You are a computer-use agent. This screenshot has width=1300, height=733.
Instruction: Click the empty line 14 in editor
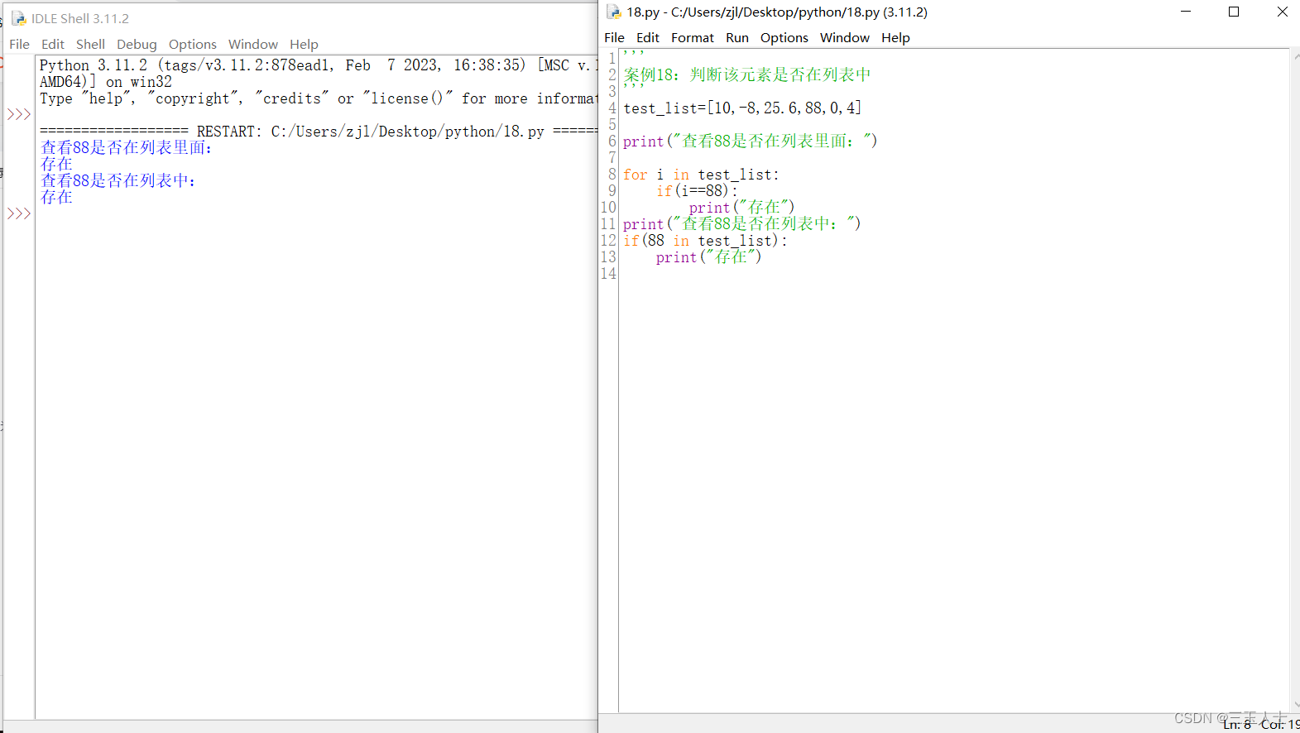tap(952, 274)
